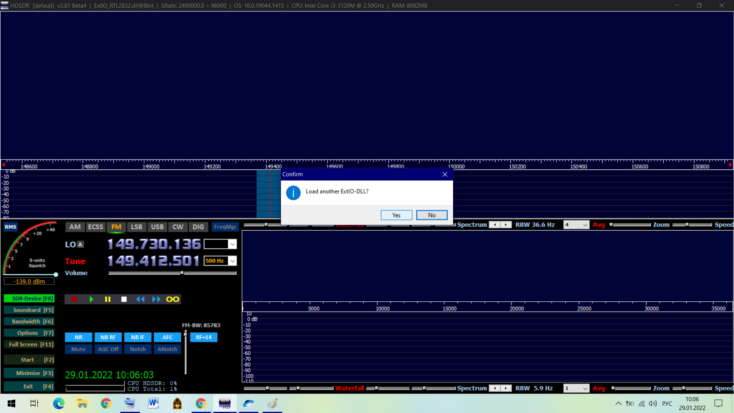734x413 pixels.
Task: Click the white stop button
Action: [x=124, y=299]
